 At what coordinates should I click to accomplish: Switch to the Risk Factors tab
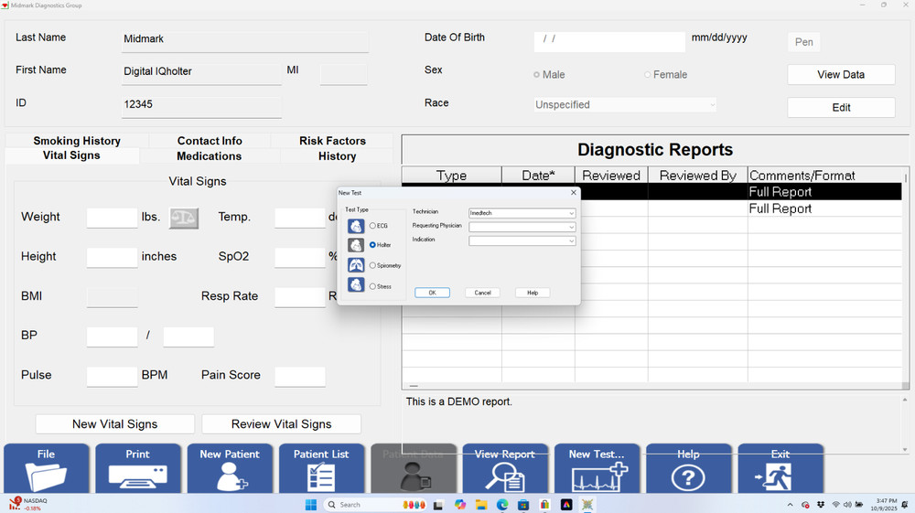click(x=333, y=141)
